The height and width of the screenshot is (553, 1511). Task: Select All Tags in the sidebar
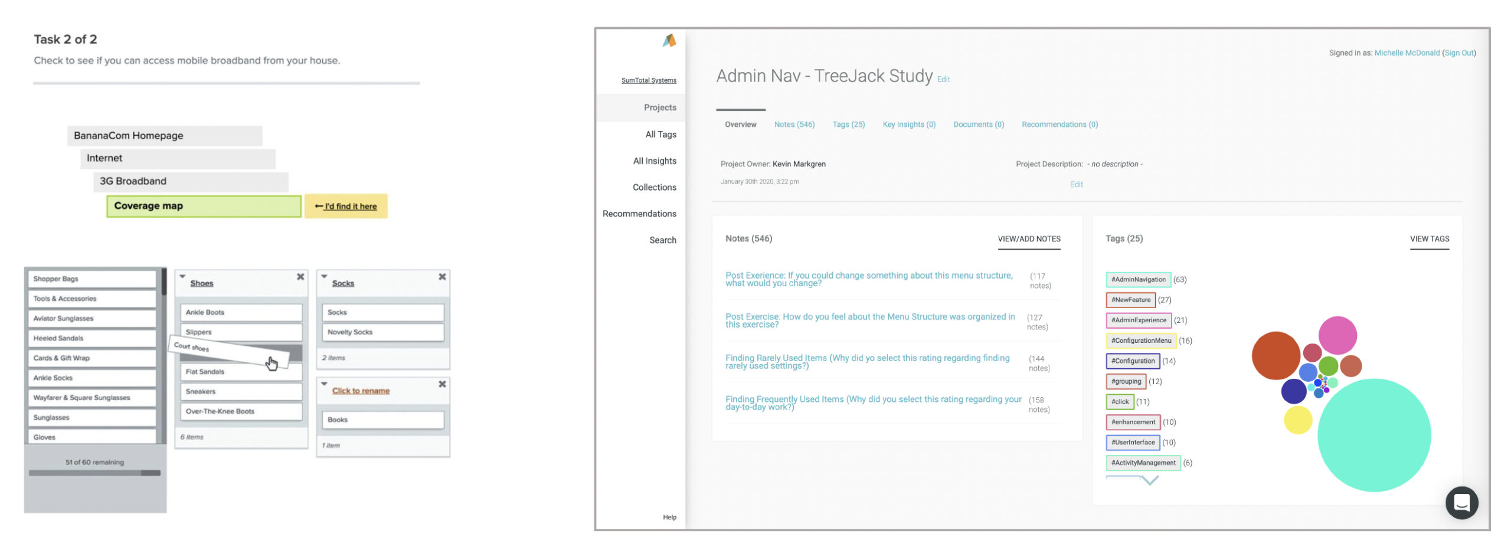point(660,135)
